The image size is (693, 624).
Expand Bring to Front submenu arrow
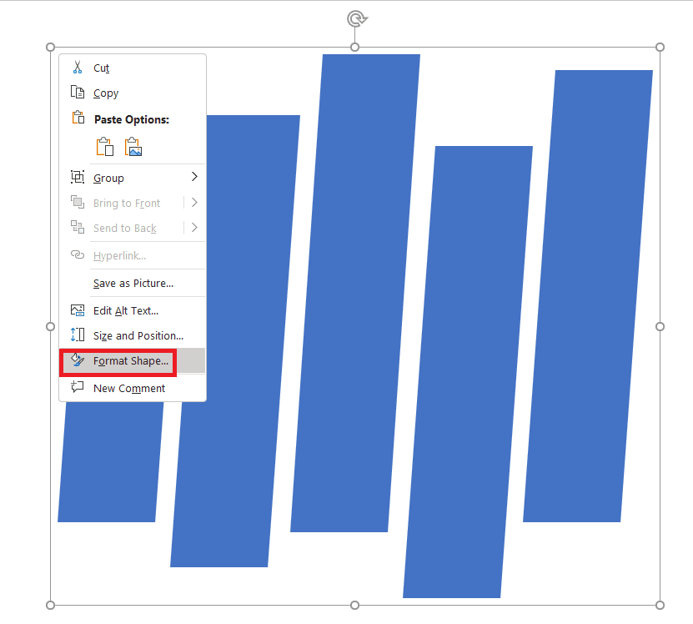point(194,203)
